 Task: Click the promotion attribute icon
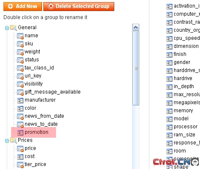20,133
